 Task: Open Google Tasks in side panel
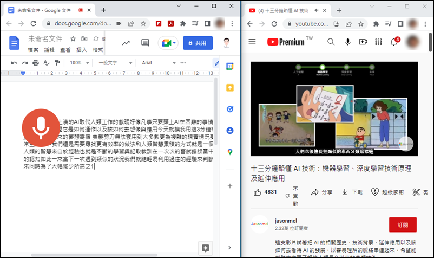230,109
